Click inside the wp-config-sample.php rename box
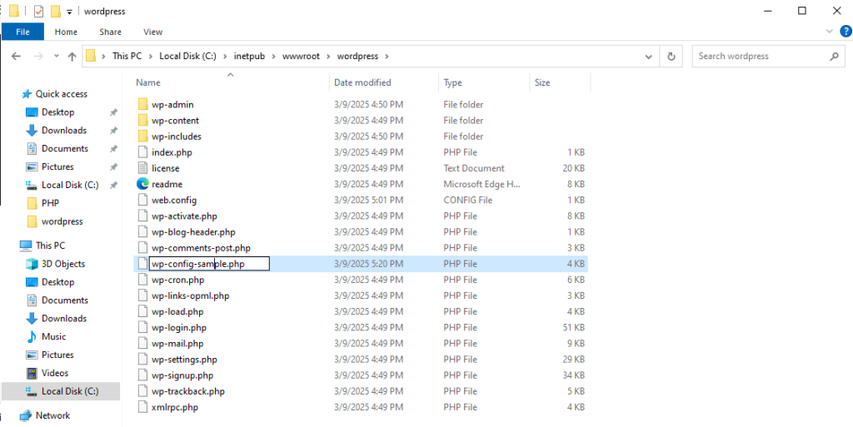This screenshot has height=427, width=853. pos(209,264)
